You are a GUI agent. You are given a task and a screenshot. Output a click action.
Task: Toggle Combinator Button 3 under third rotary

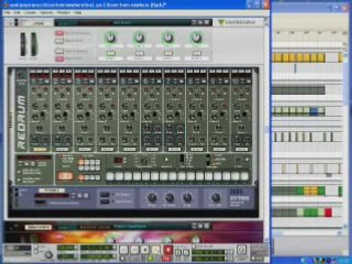(x=168, y=54)
